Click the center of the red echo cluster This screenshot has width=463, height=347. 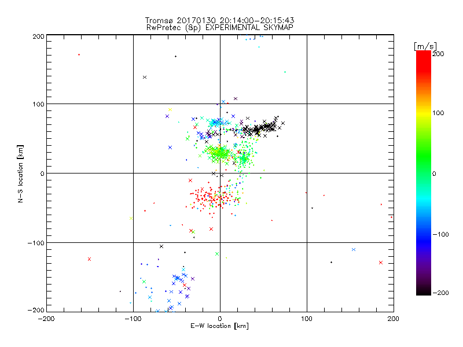tap(213, 198)
